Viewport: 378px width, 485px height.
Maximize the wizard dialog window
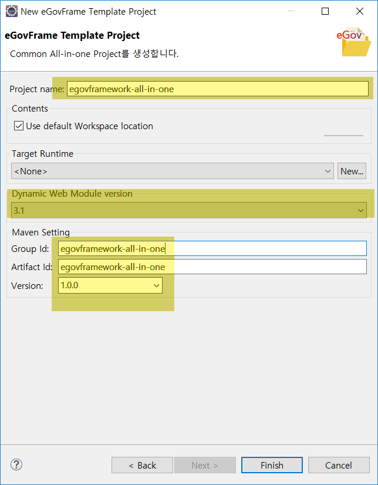[x=325, y=11]
